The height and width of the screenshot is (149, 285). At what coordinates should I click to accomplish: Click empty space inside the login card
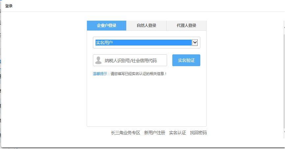(146, 102)
